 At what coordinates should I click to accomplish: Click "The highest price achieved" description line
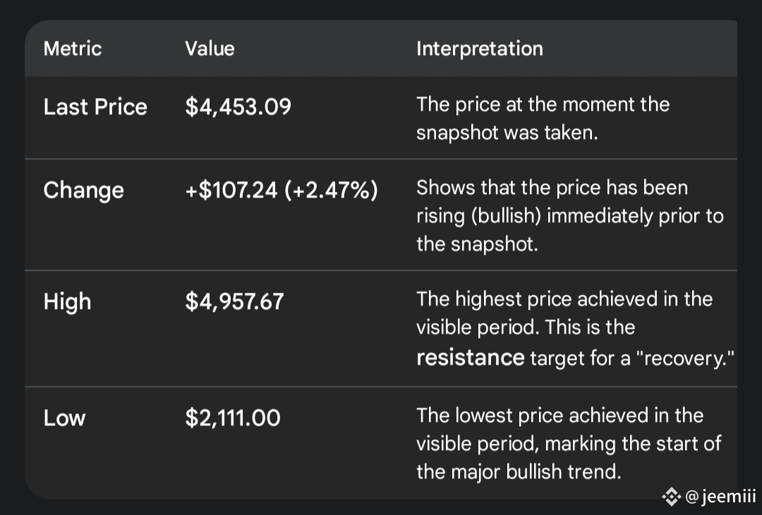pos(564,299)
